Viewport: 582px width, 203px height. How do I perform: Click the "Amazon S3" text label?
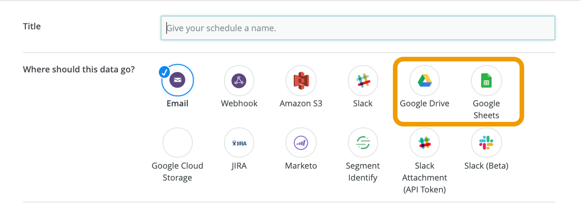[x=301, y=104]
